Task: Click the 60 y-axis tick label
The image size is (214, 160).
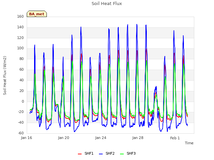Action: point(21,70)
